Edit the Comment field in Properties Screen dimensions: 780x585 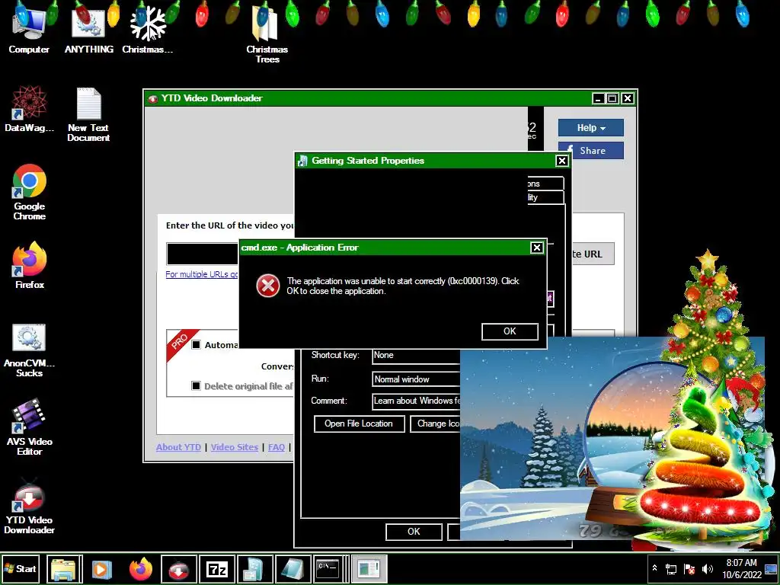(x=416, y=401)
